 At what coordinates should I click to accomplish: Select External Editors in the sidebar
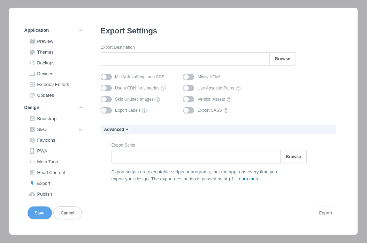(x=53, y=84)
